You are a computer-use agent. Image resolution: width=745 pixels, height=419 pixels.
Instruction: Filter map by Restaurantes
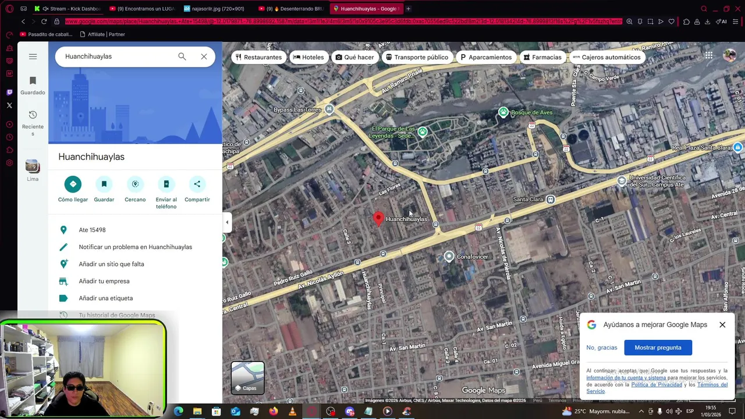click(x=258, y=57)
